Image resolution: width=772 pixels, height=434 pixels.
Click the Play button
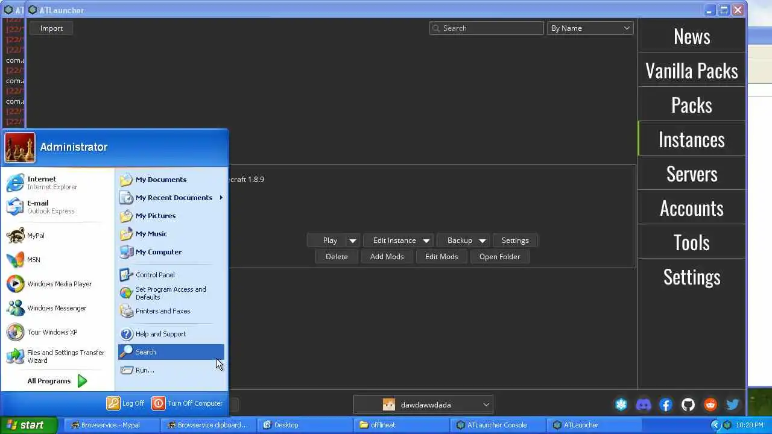coord(330,241)
